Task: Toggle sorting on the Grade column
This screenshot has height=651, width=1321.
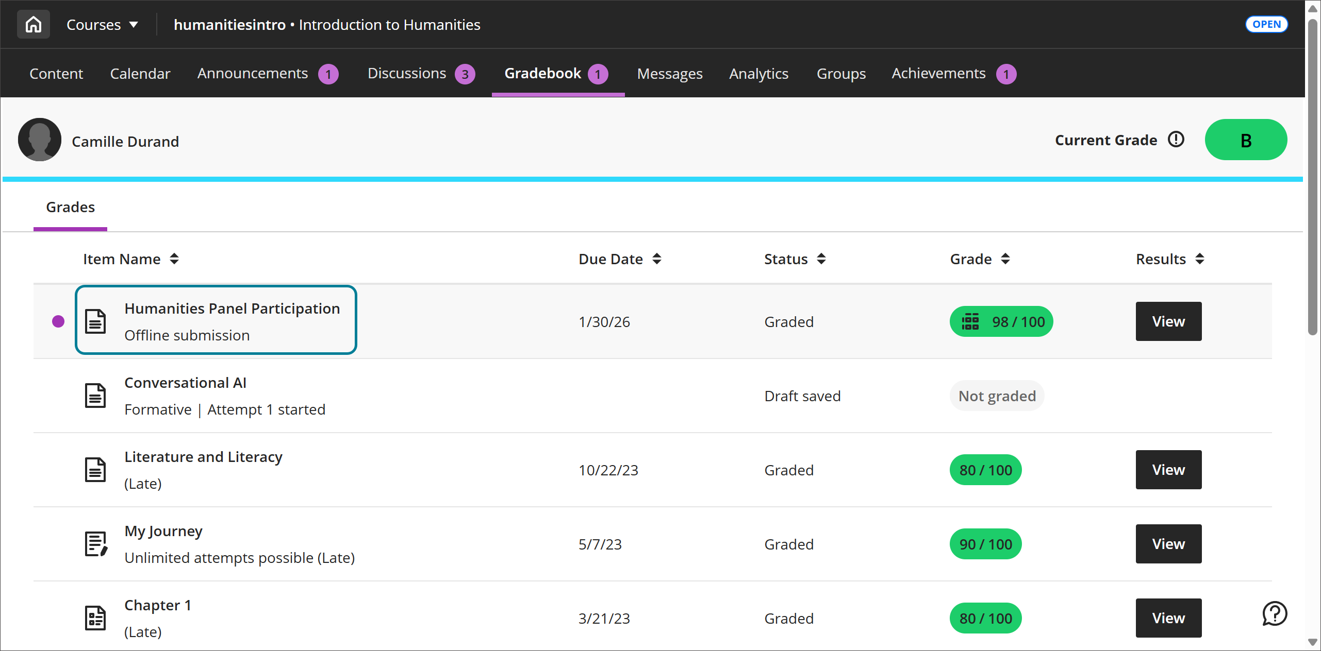Action: [x=1005, y=259]
